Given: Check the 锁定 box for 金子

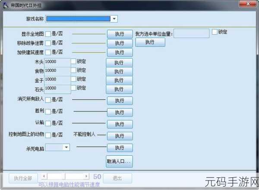Looking at the screenshot, I should 73,79.
